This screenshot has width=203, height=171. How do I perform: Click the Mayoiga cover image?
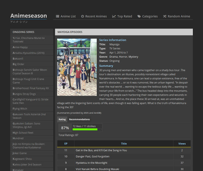(77, 67)
